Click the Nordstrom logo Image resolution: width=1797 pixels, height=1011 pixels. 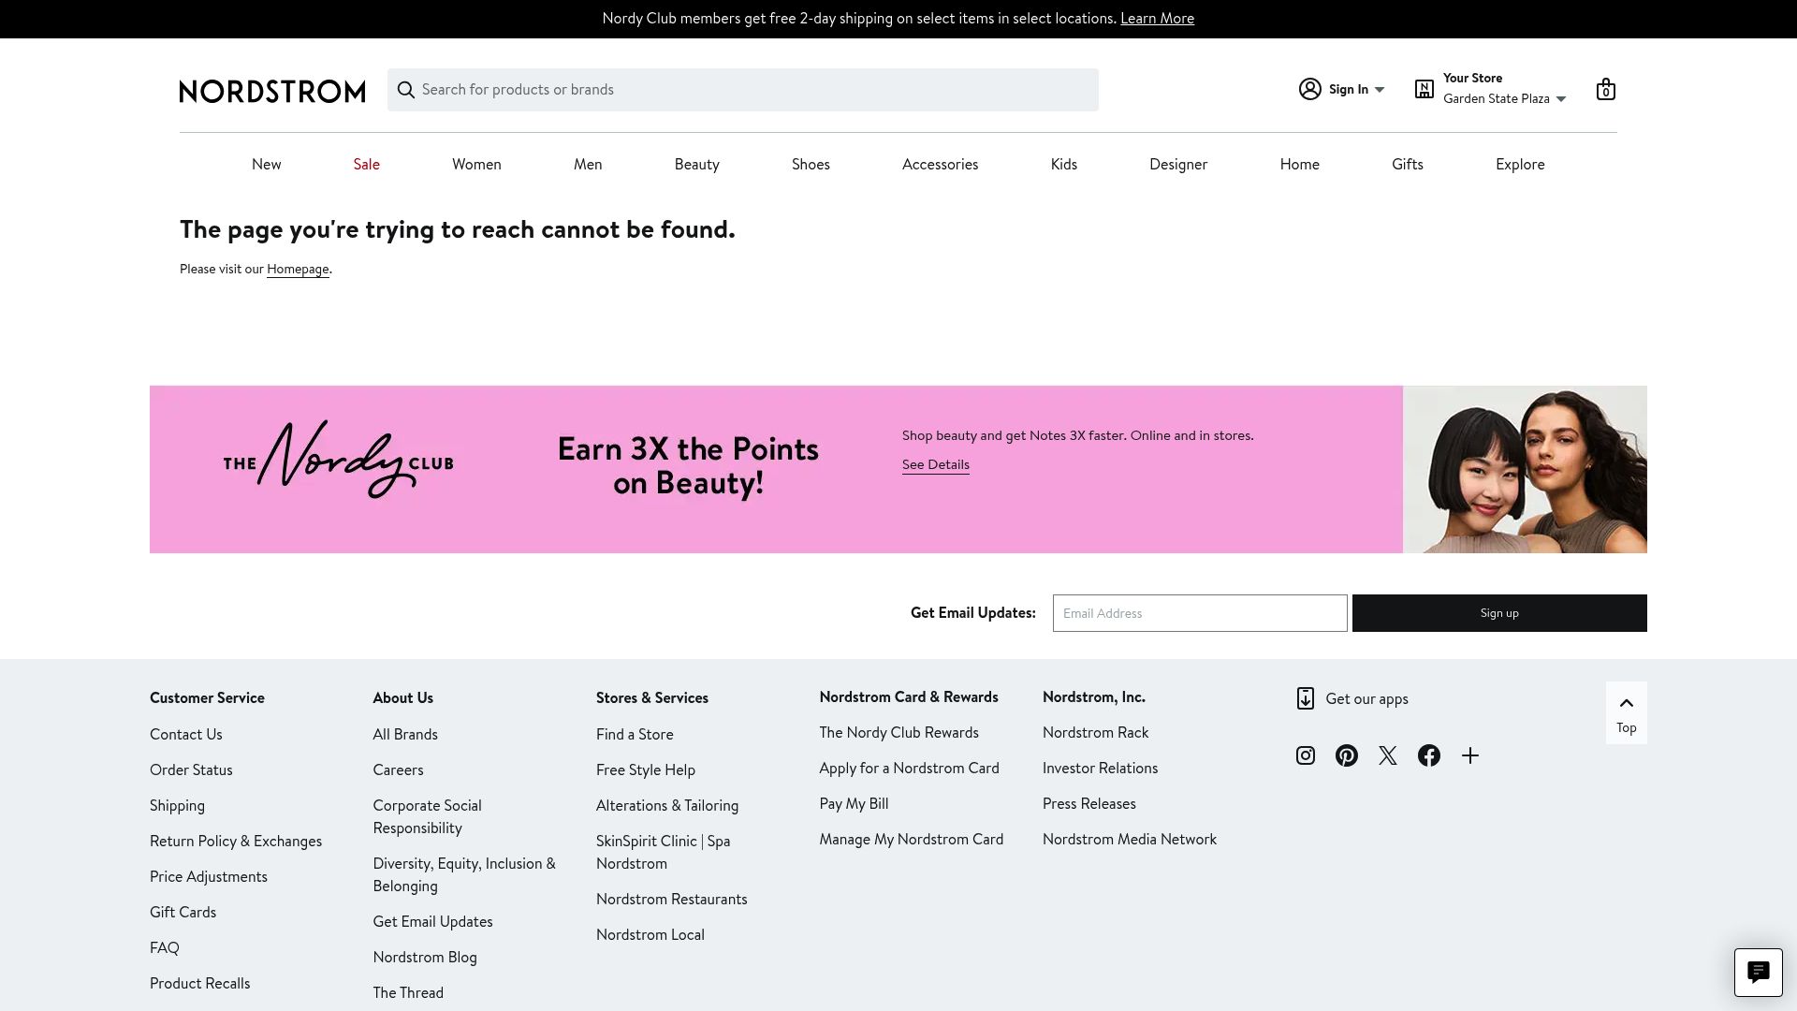(x=272, y=91)
